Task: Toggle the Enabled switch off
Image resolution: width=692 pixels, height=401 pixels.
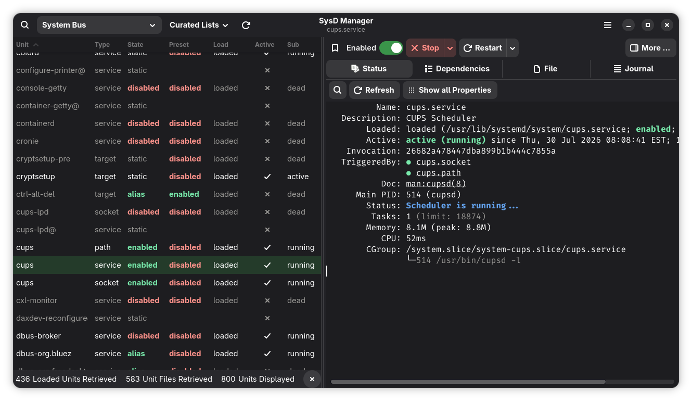Action: point(391,48)
